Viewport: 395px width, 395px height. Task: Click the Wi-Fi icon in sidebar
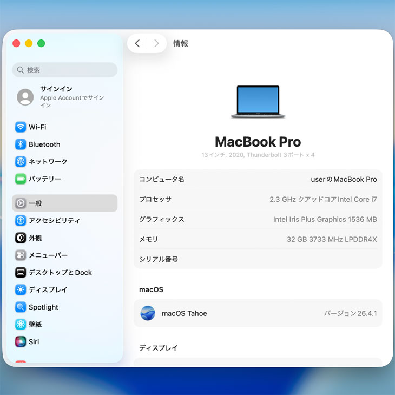[21, 127]
